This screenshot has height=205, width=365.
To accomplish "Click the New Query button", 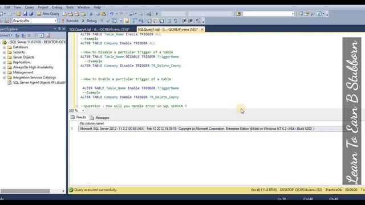I will (48, 14).
